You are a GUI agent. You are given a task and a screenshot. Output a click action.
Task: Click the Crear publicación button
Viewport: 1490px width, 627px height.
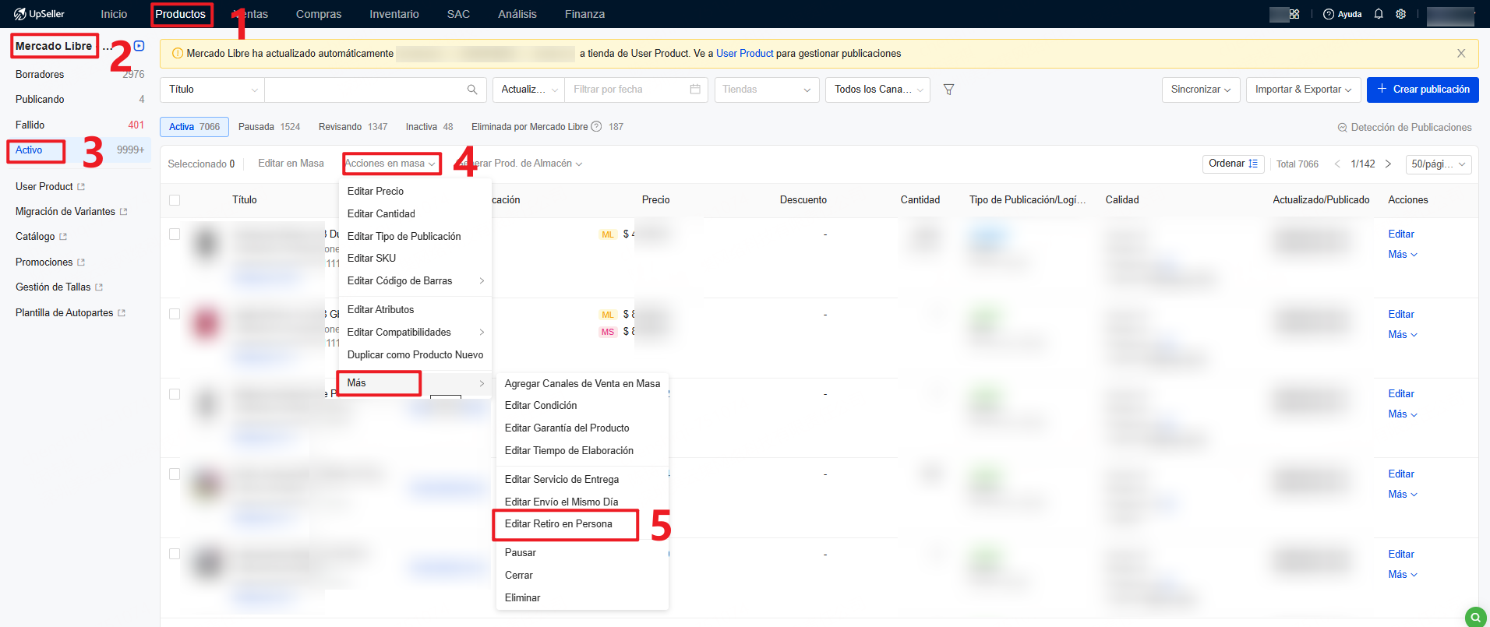1422,90
